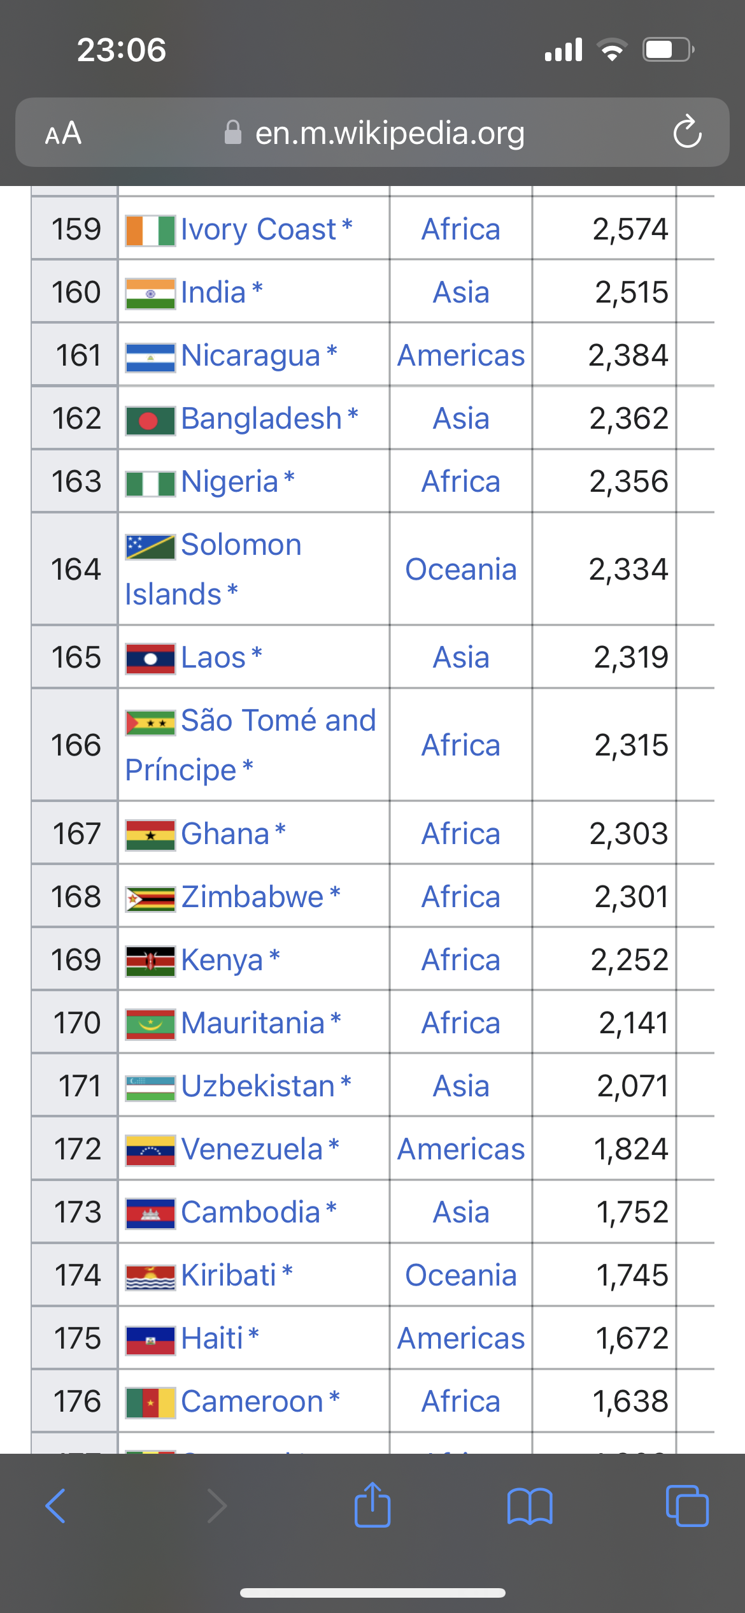
Task: Tap the Cameroon link
Action: 252,1401
